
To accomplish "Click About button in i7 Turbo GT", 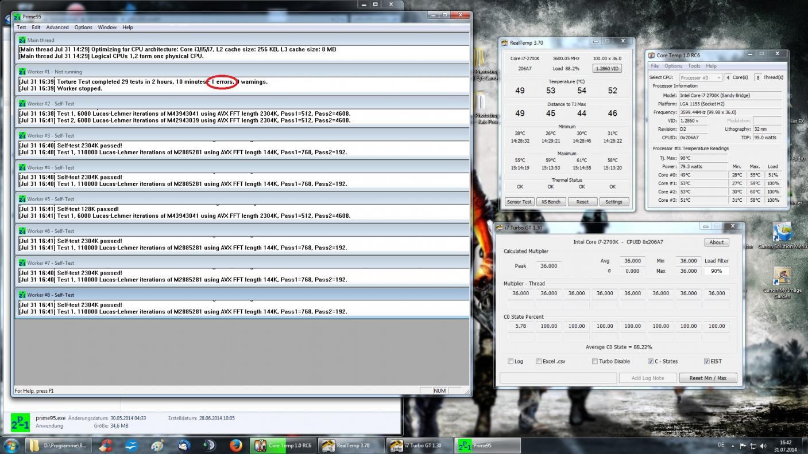I will pos(717,242).
